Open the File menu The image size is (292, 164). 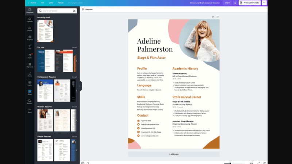pyautogui.click(x=43, y=3)
